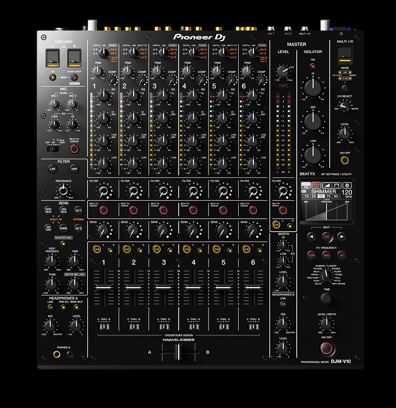
Task: Click the channel 1 fader handle
Action: (x=104, y=287)
